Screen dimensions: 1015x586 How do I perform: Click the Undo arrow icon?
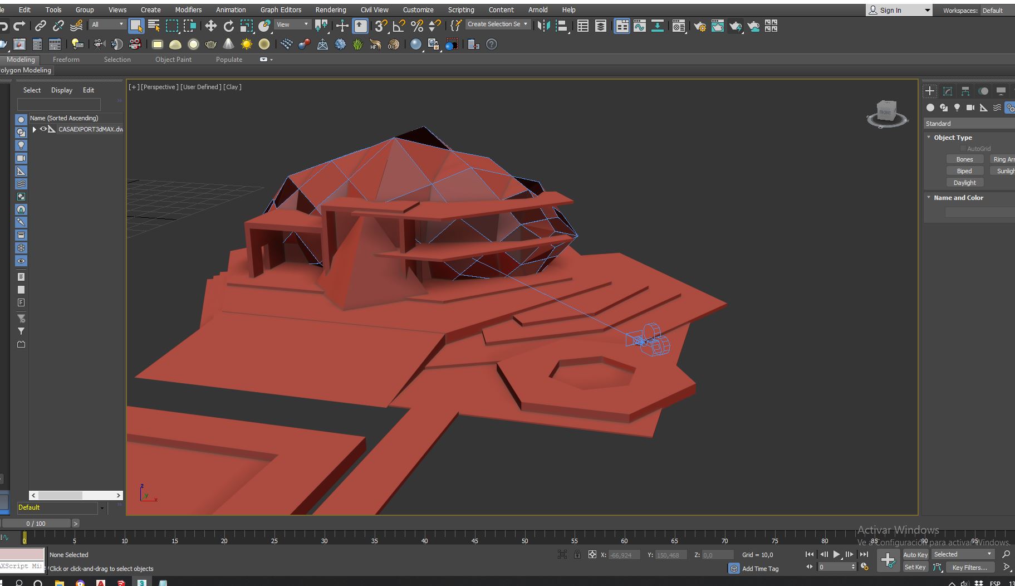coord(4,26)
